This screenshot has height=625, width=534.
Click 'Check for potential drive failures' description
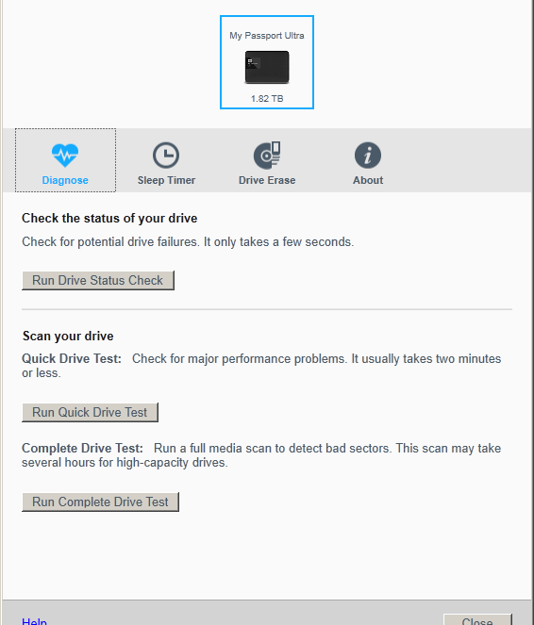pyautogui.click(x=188, y=242)
